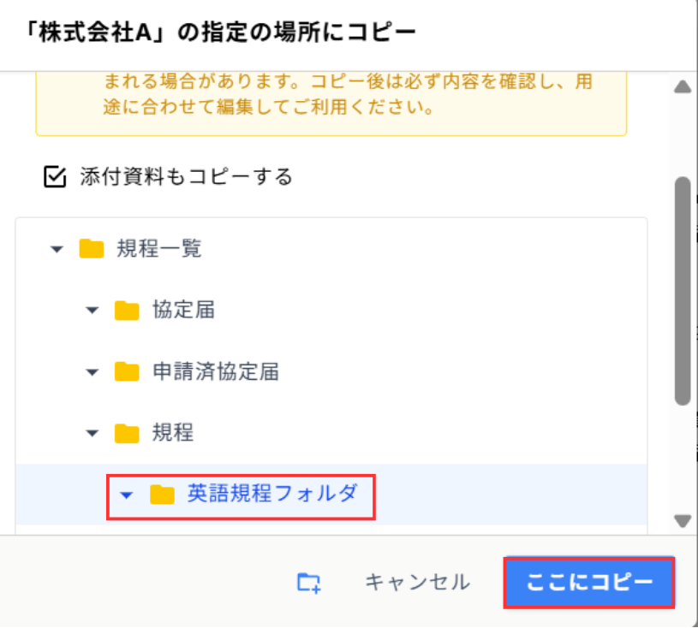This screenshot has height=628, width=698.
Task: Collapse the 規程 tree arrow
Action: (x=92, y=434)
